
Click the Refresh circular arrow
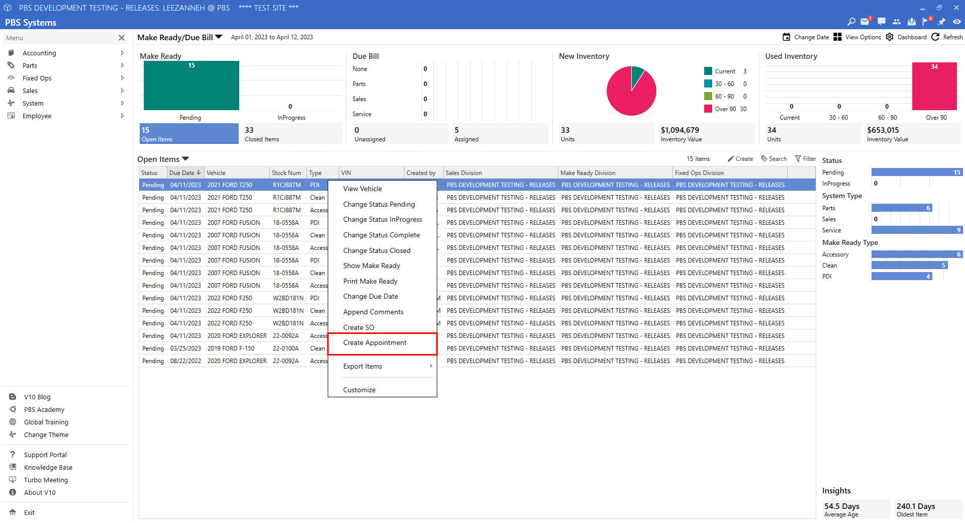[x=935, y=37]
